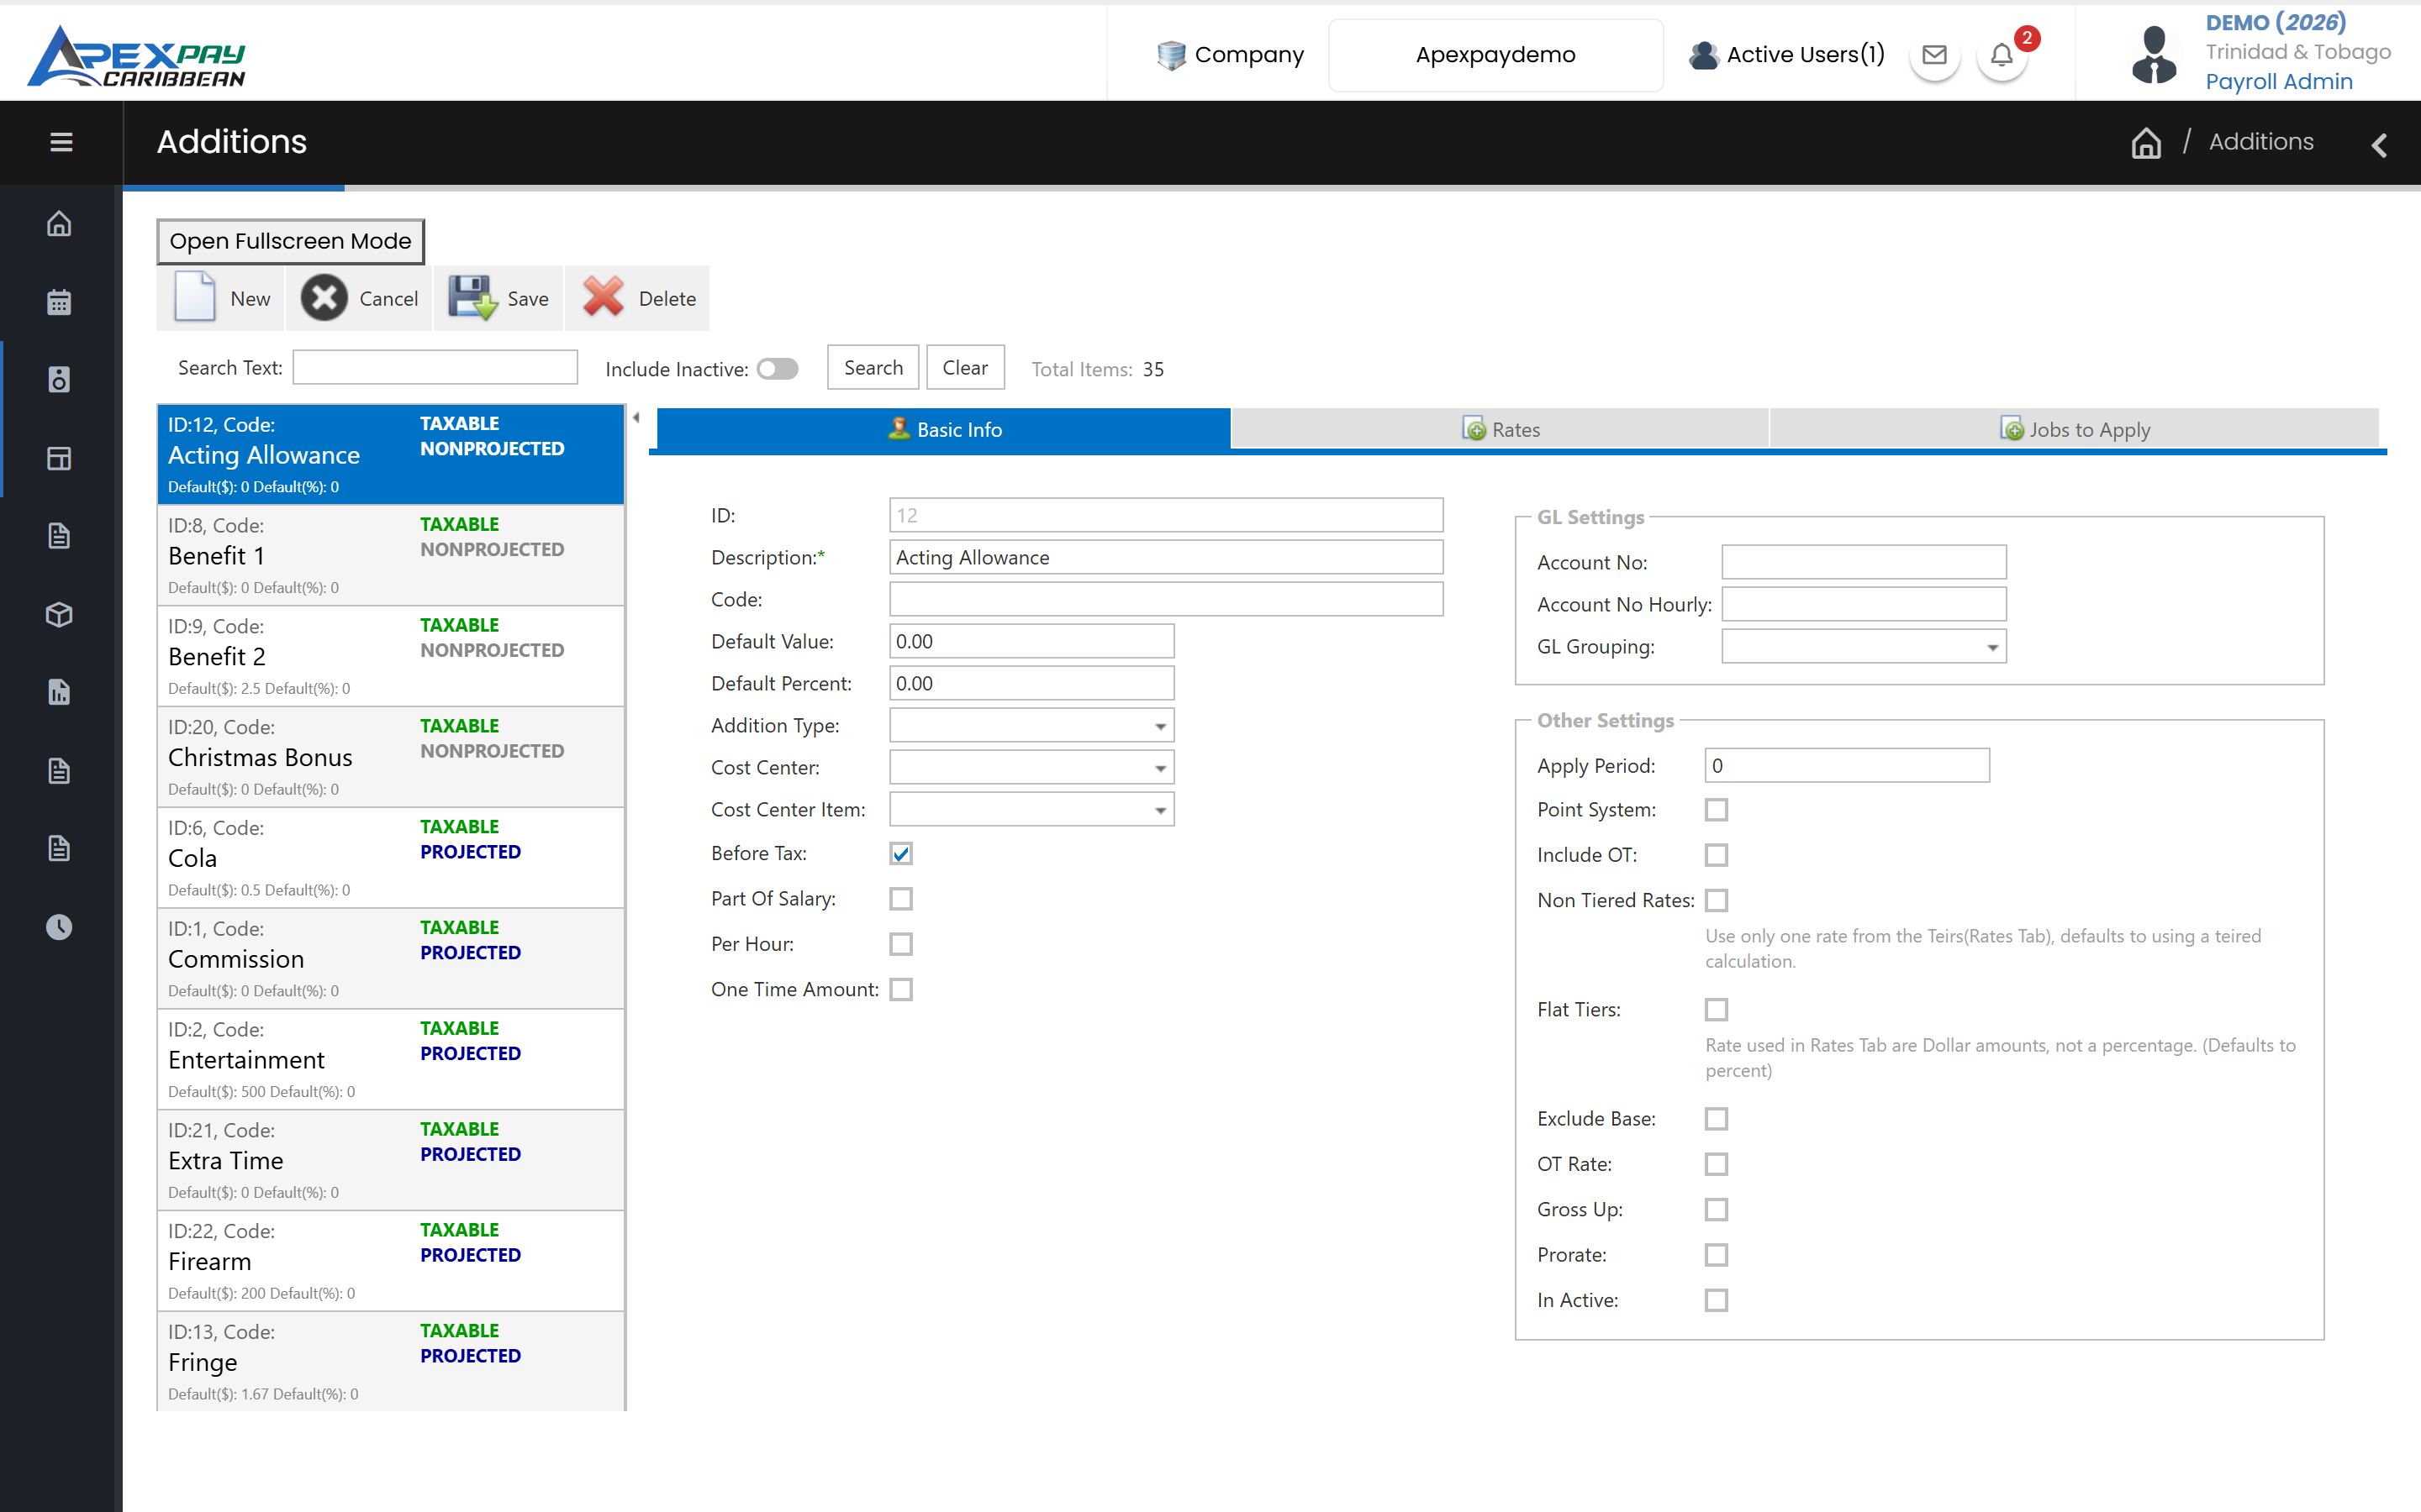Open the GL Grouping dropdown
The width and height of the screenshot is (2421, 1512).
1864,646
